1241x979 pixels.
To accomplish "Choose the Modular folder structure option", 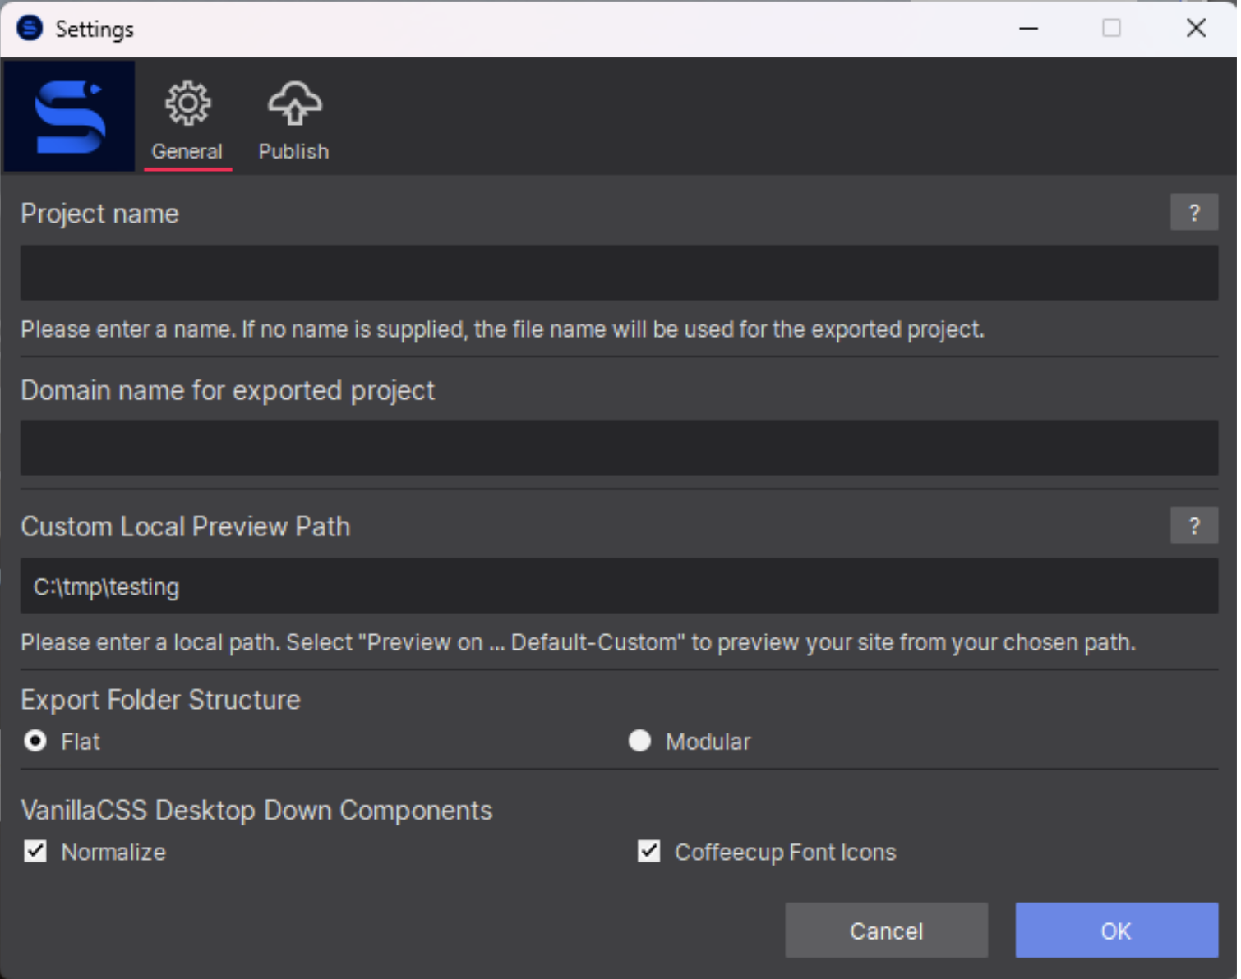I will pyautogui.click(x=639, y=742).
